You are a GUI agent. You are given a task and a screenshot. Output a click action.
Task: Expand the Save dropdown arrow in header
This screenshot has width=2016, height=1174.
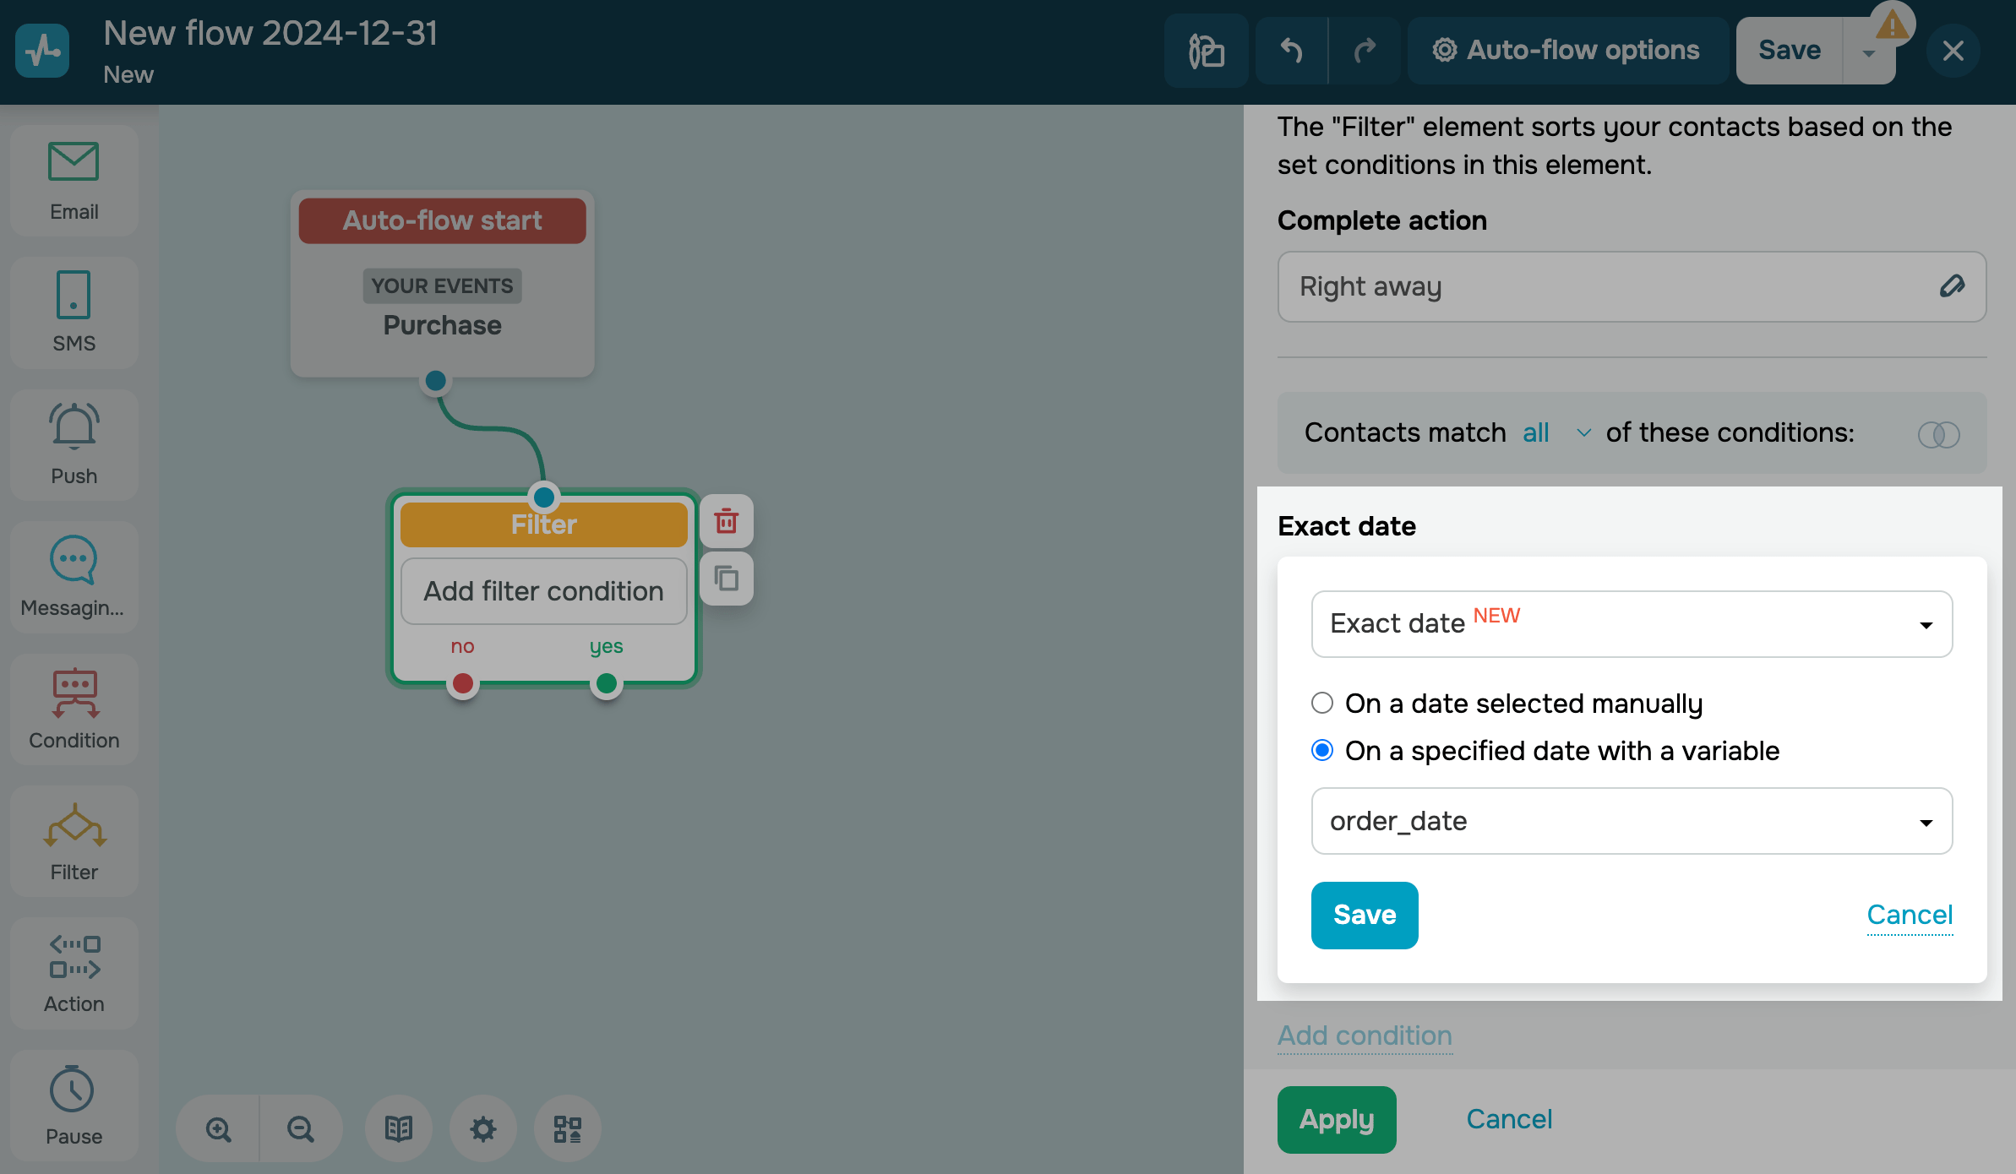point(1869,52)
